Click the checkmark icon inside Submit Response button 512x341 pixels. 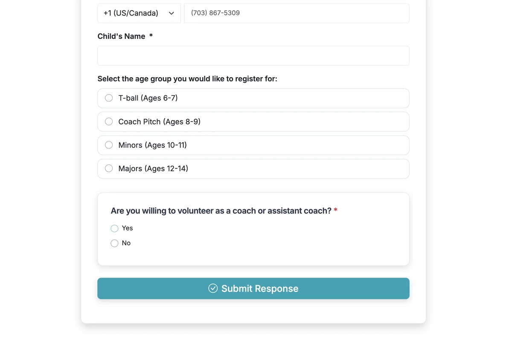point(212,289)
